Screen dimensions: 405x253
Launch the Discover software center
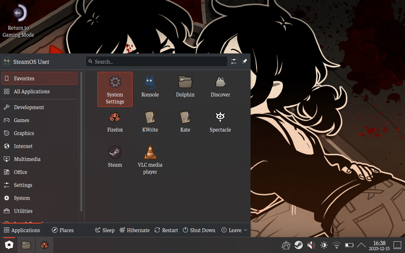click(220, 89)
